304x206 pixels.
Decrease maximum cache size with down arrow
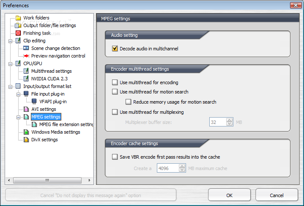[x=182, y=170]
